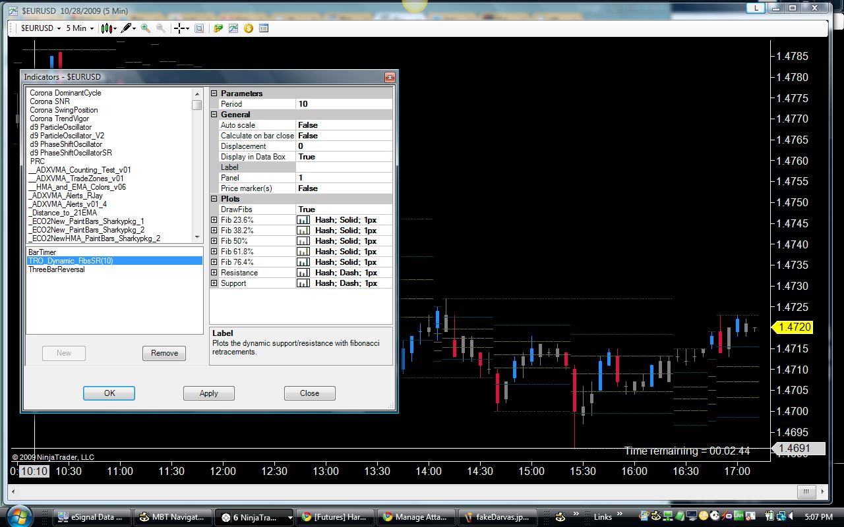Viewport: 844px width, 527px height.
Task: Expand the Fib 38.2% plot row
Action: (214, 231)
